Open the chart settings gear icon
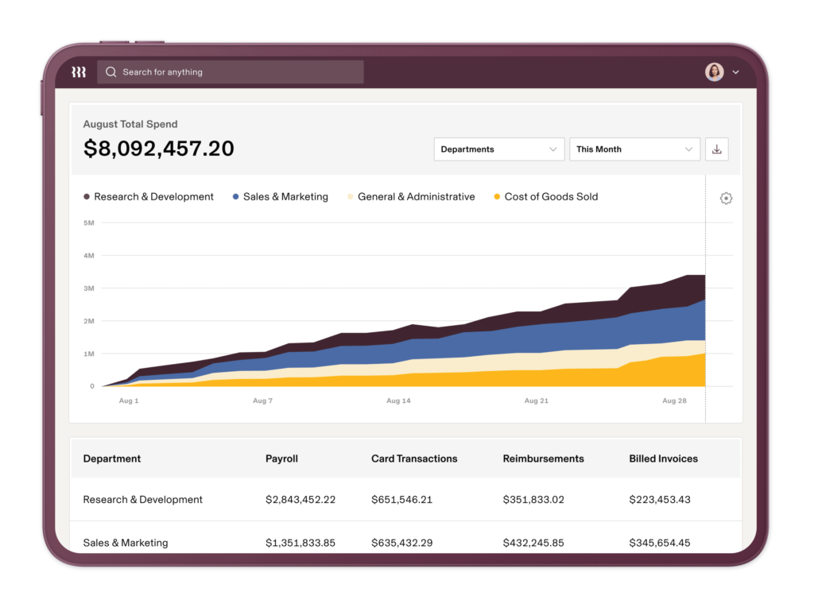The height and width of the screenshot is (596, 814). click(726, 197)
